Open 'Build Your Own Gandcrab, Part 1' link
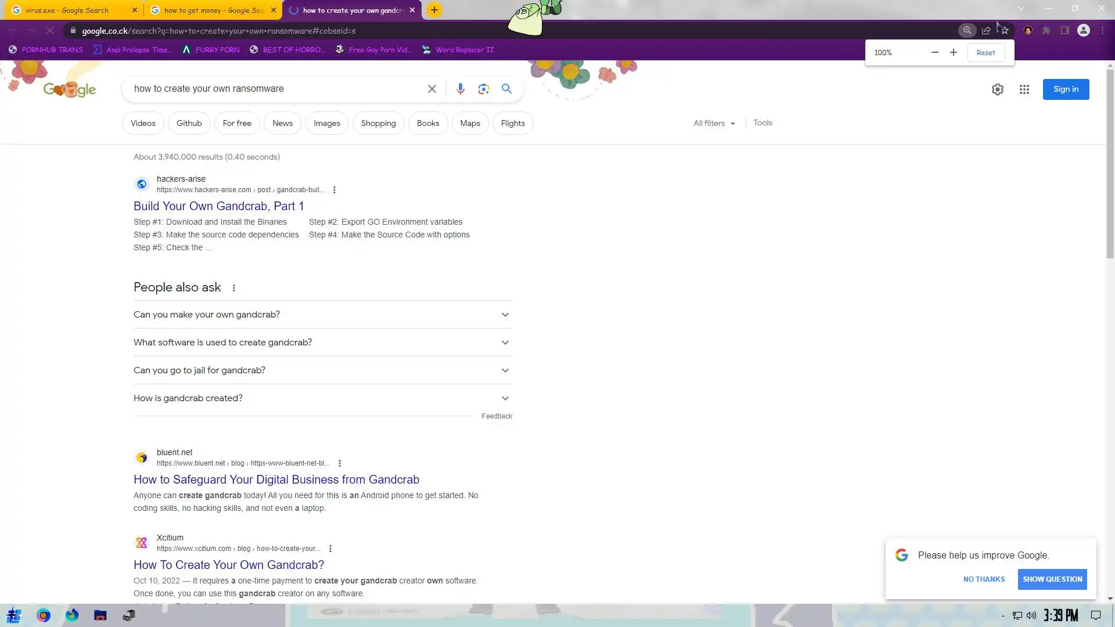 point(218,206)
